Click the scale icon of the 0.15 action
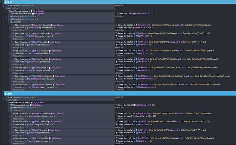This screenshot has height=145, width=236. [x=117, y=13]
